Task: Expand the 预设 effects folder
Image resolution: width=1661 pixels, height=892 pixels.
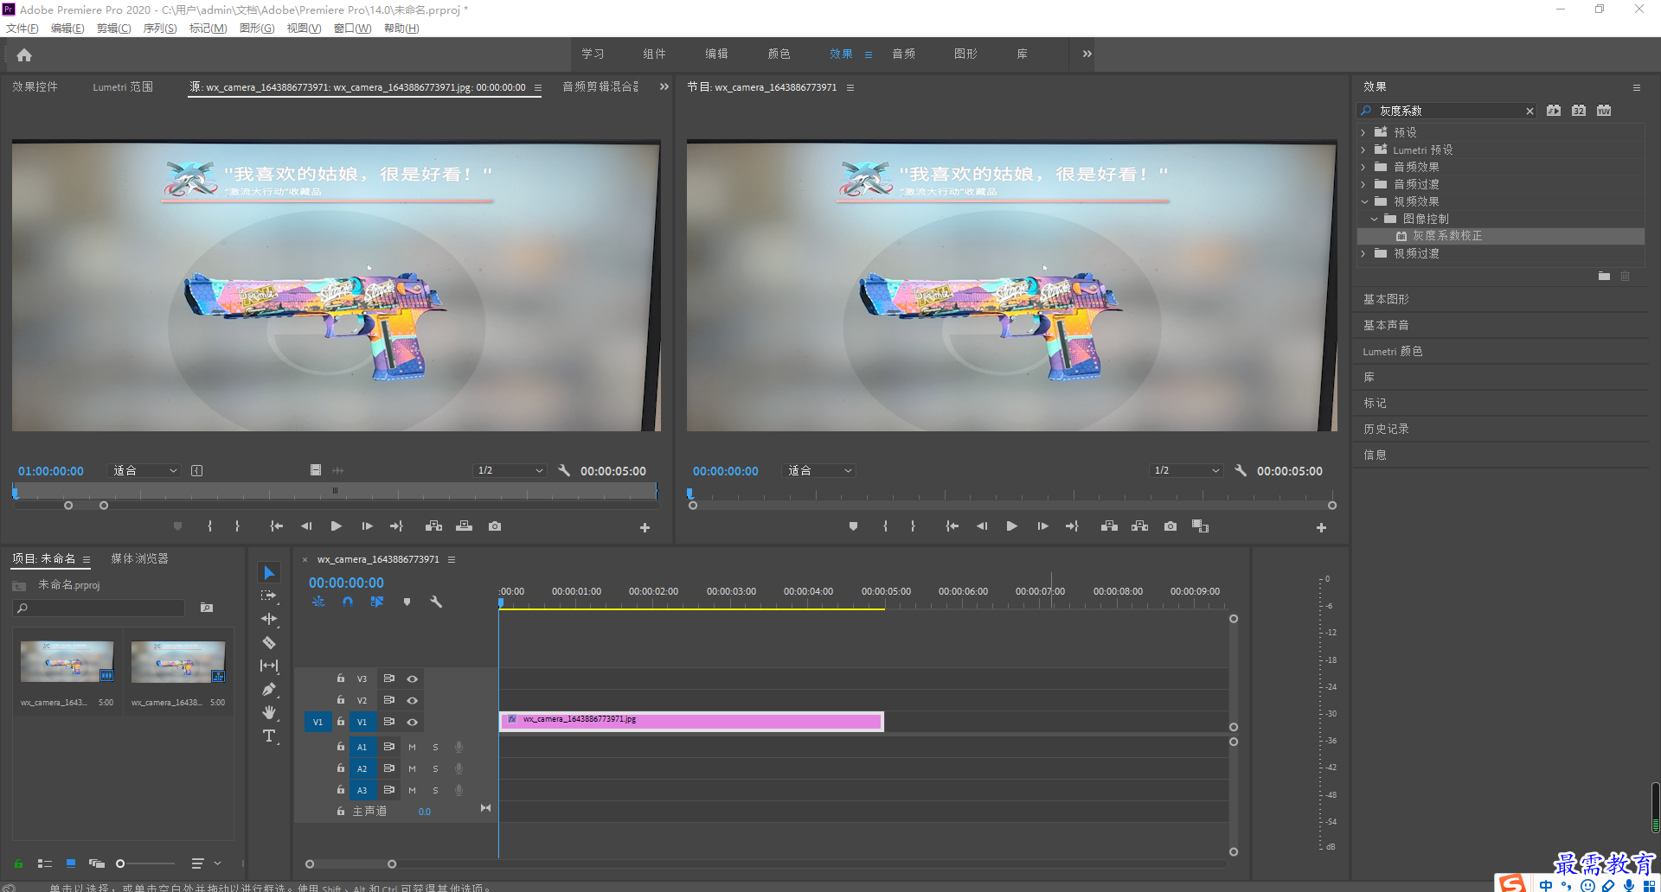Action: (1363, 132)
